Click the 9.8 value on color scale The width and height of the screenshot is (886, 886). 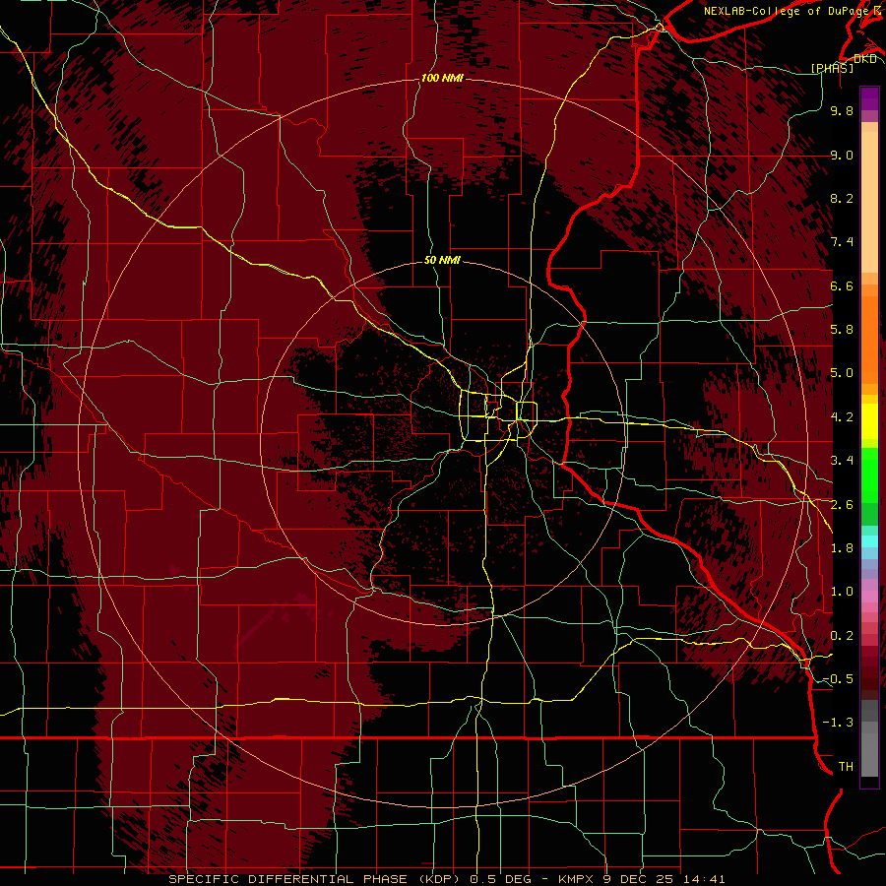[842, 110]
